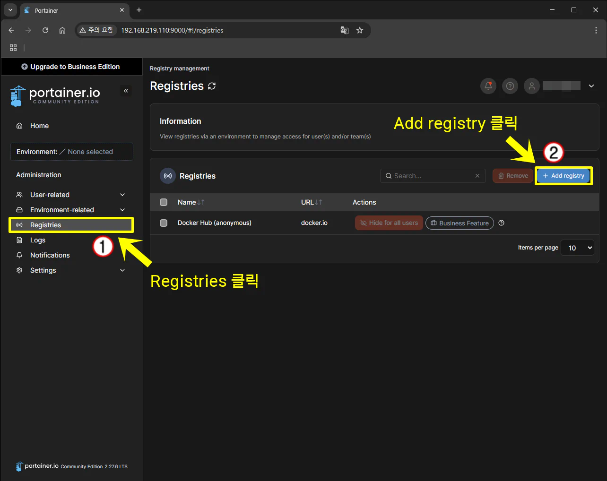Click the Remove button
The width and height of the screenshot is (607, 481).
click(513, 176)
